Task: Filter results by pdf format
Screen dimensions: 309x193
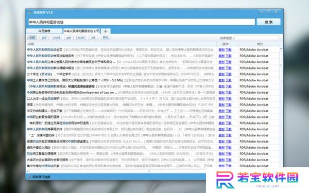Action: pyautogui.click(x=44, y=38)
